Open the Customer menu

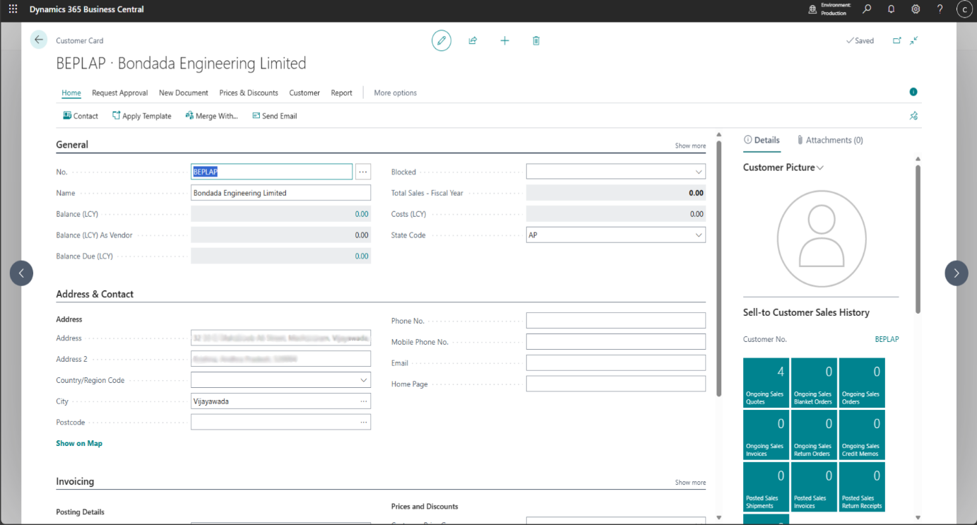click(304, 93)
